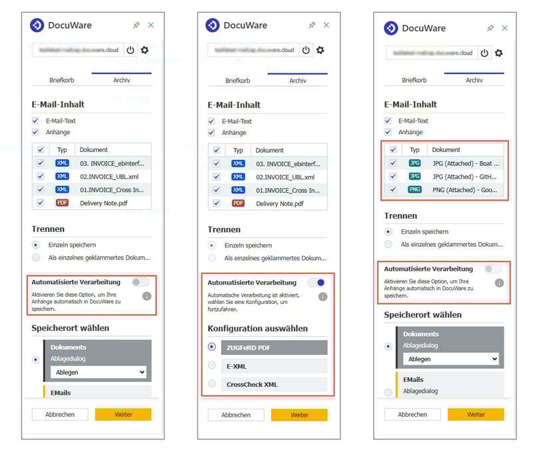Click the JPG icon beside the Boat attachment

click(414, 163)
